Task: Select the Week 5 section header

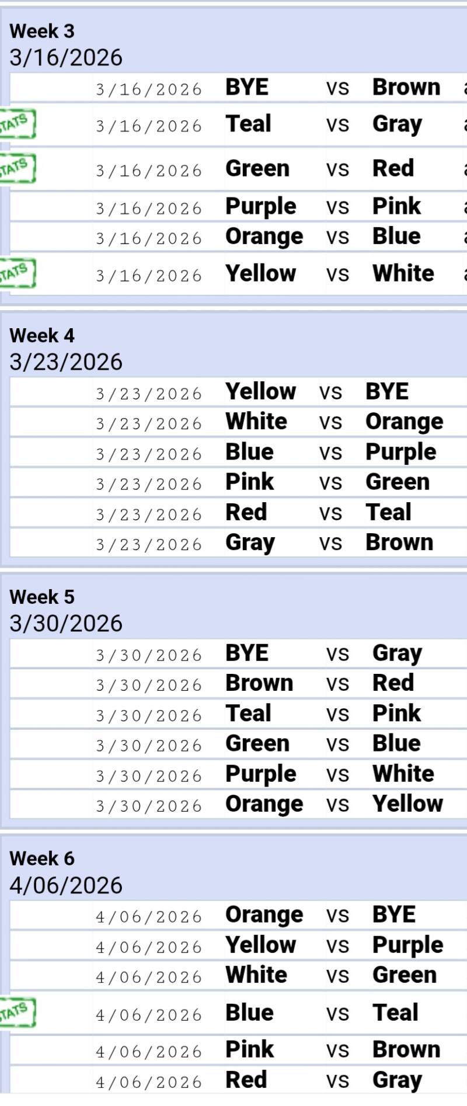Action: pyautogui.click(x=42, y=597)
